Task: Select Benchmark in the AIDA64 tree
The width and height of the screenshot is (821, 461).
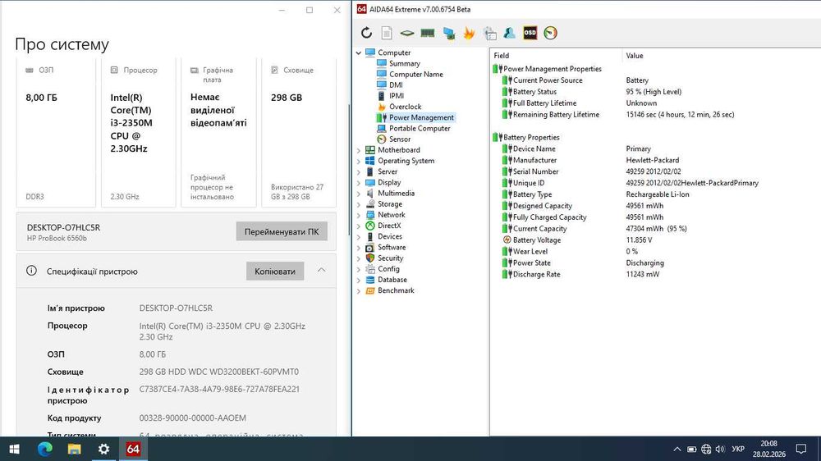Action: pyautogui.click(x=396, y=290)
